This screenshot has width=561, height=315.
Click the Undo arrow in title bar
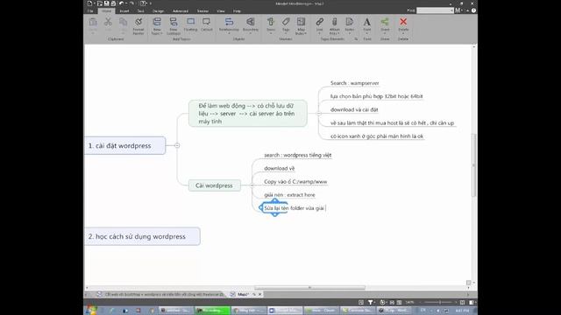coord(121,3)
